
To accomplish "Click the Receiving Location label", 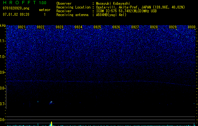I will [x=73, y=7].
